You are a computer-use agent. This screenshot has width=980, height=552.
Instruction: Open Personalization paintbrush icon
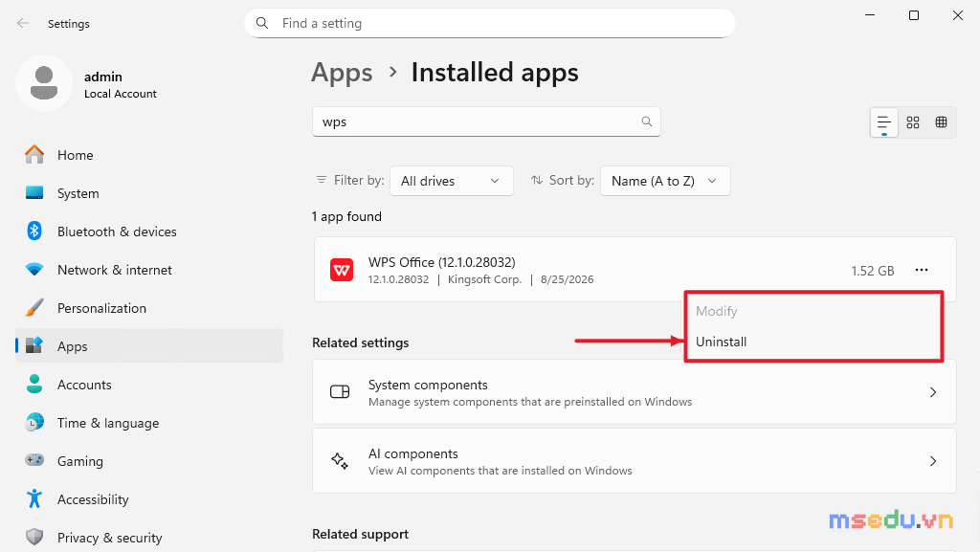tap(34, 308)
